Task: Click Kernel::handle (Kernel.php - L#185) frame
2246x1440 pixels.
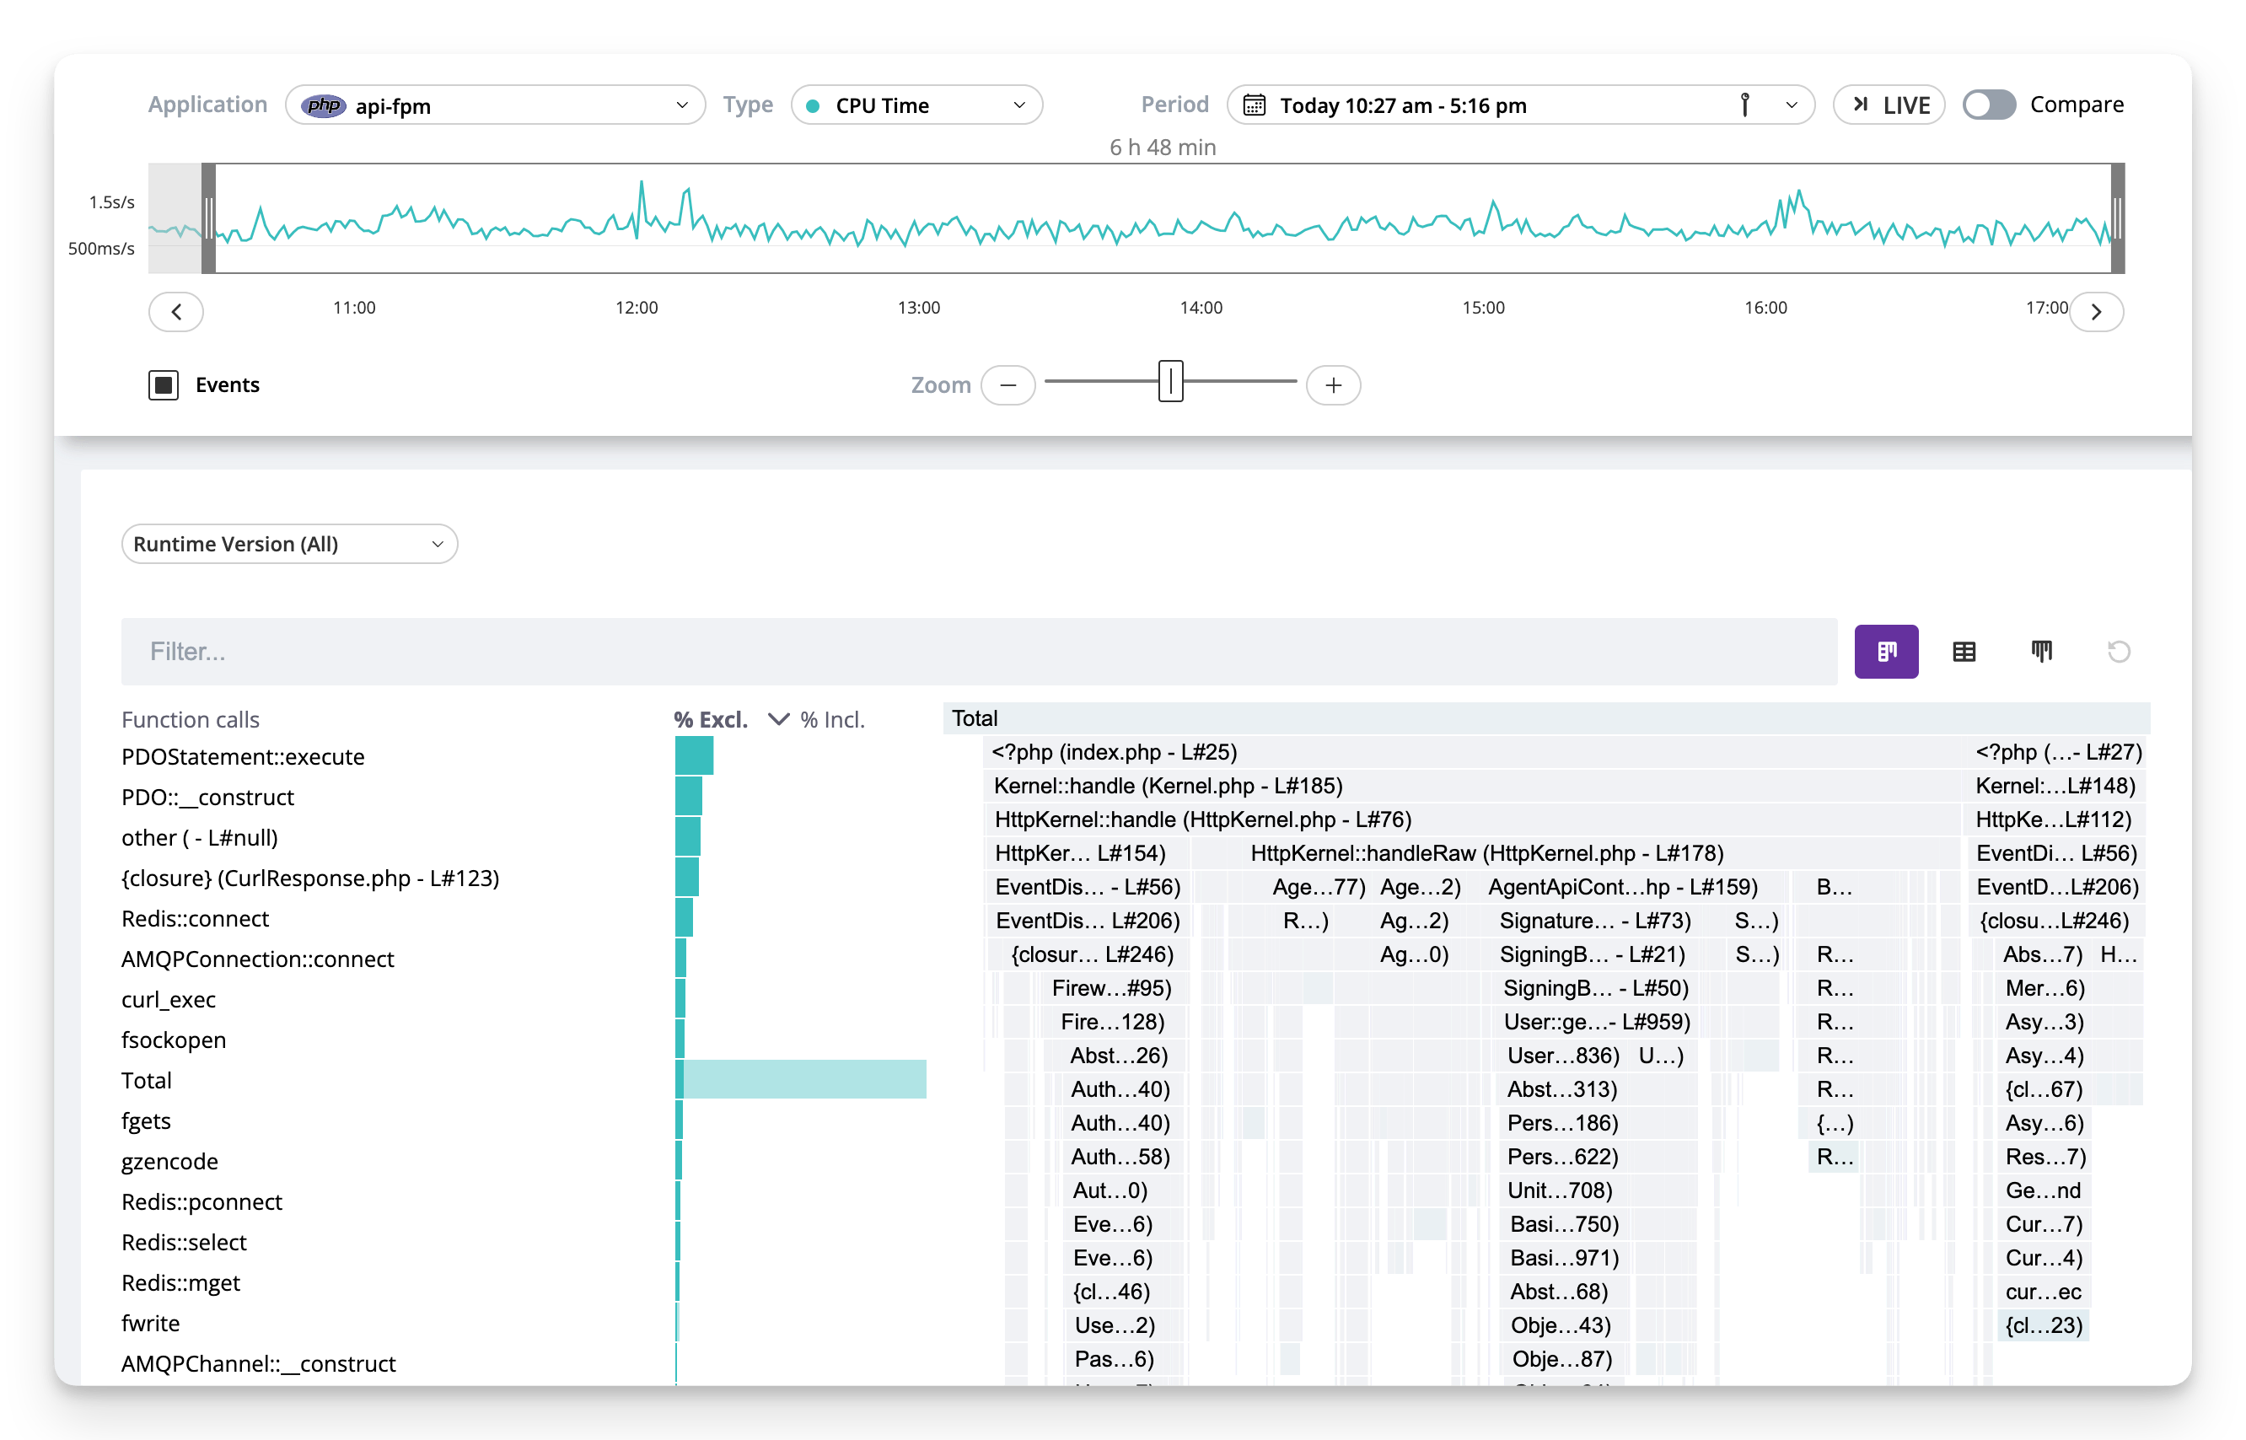Action: [1472, 786]
